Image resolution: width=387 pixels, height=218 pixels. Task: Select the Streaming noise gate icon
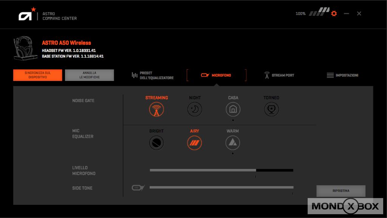[x=156, y=110]
